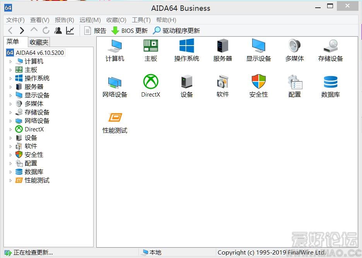The image size is (362, 258).
Task: Select the AIDA64 v6.10.5200 root node
Action: 39,53
